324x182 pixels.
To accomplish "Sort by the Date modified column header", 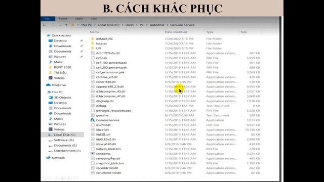I will tap(176, 32).
